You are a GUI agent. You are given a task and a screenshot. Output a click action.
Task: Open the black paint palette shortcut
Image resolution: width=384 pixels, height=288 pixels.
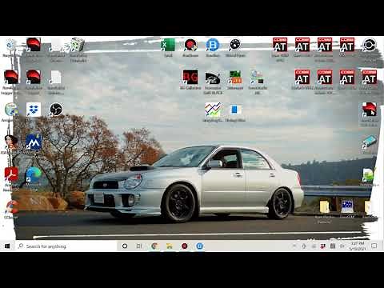213,78
